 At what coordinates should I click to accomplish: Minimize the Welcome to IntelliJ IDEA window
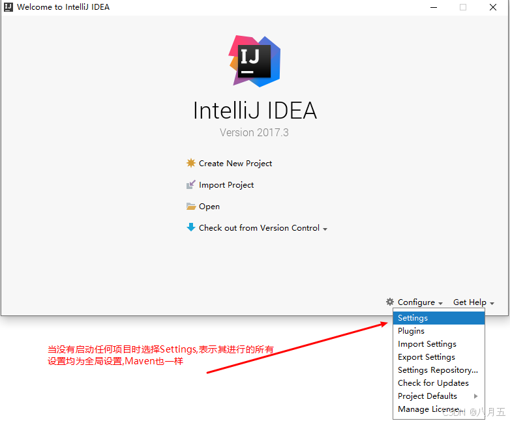(x=434, y=7)
